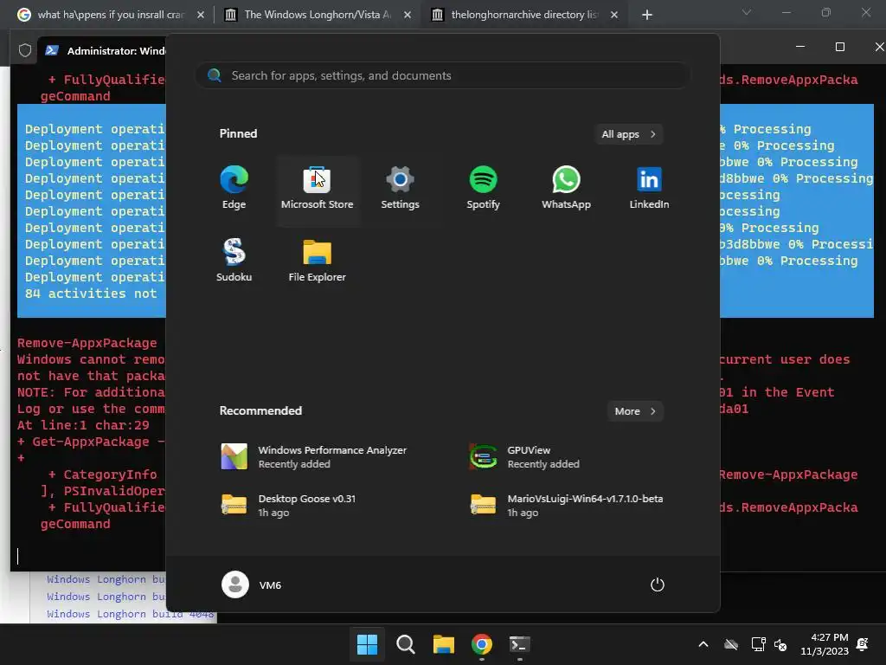Open File Explorer from taskbar
This screenshot has height=665, width=886.
444,644
